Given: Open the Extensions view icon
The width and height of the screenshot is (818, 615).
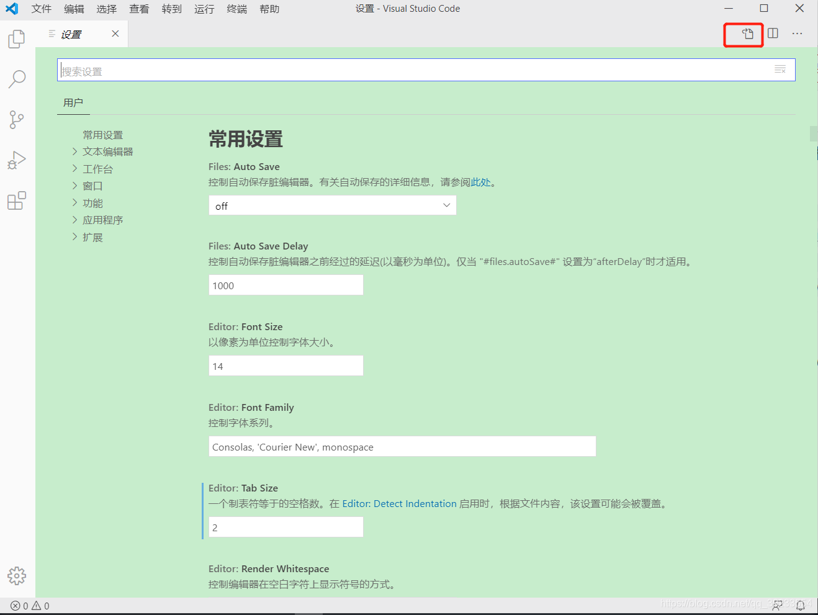Looking at the screenshot, I should 16,200.
